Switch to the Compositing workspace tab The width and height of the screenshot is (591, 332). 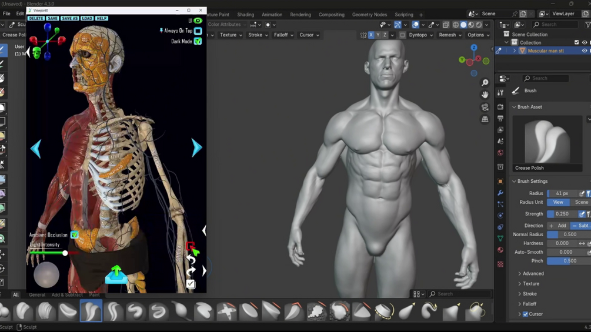coord(331,15)
